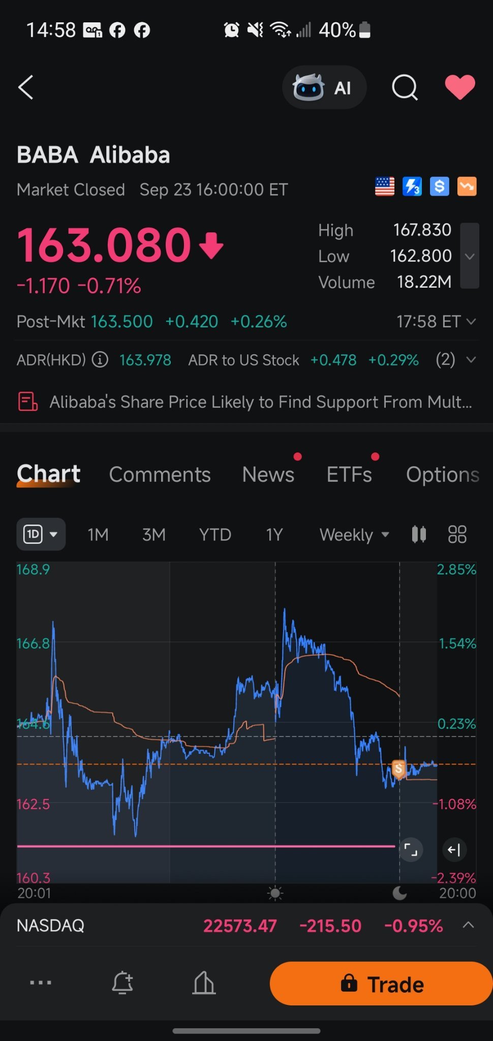Tap the alarm clock status icon

click(232, 30)
